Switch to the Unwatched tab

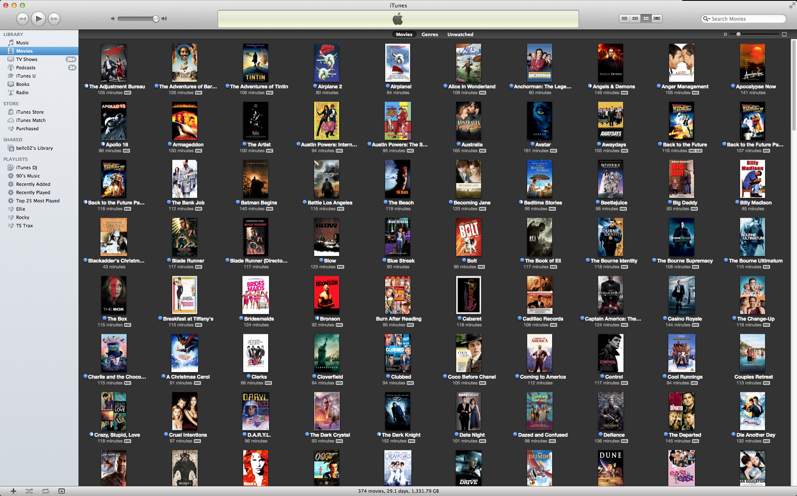[x=460, y=34]
